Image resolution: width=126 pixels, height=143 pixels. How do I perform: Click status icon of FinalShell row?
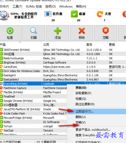point(1,96)
